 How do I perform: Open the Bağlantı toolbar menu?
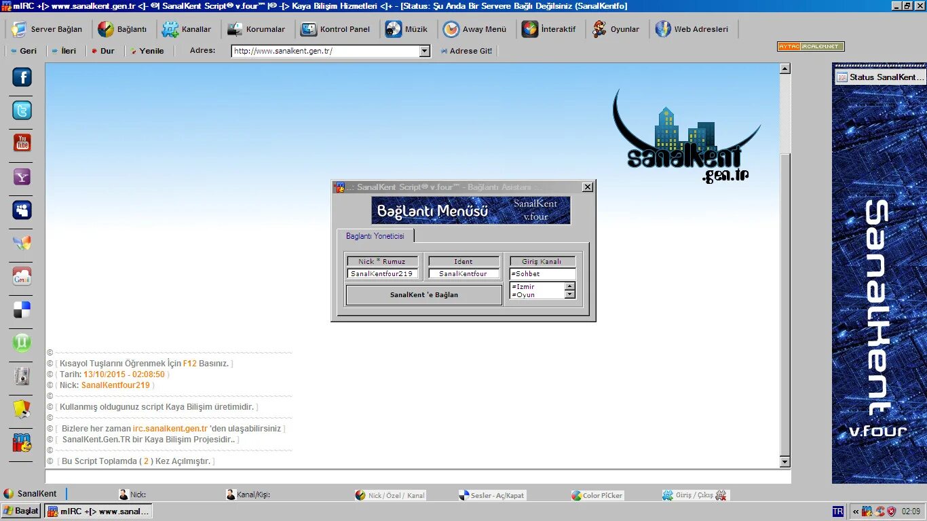click(x=123, y=29)
